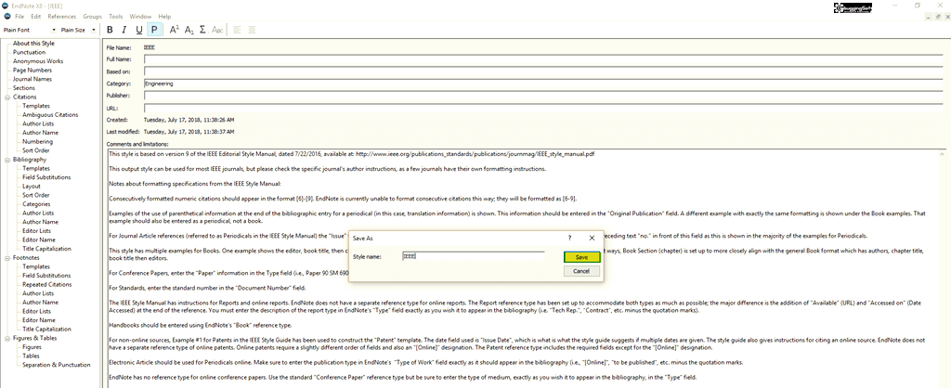Select Punctuation in the style tree
Image resolution: width=951 pixels, height=388 pixels.
click(29, 52)
